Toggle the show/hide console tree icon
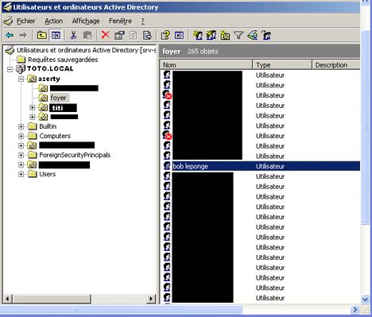Screen dimensions: 372x317 click(56, 35)
